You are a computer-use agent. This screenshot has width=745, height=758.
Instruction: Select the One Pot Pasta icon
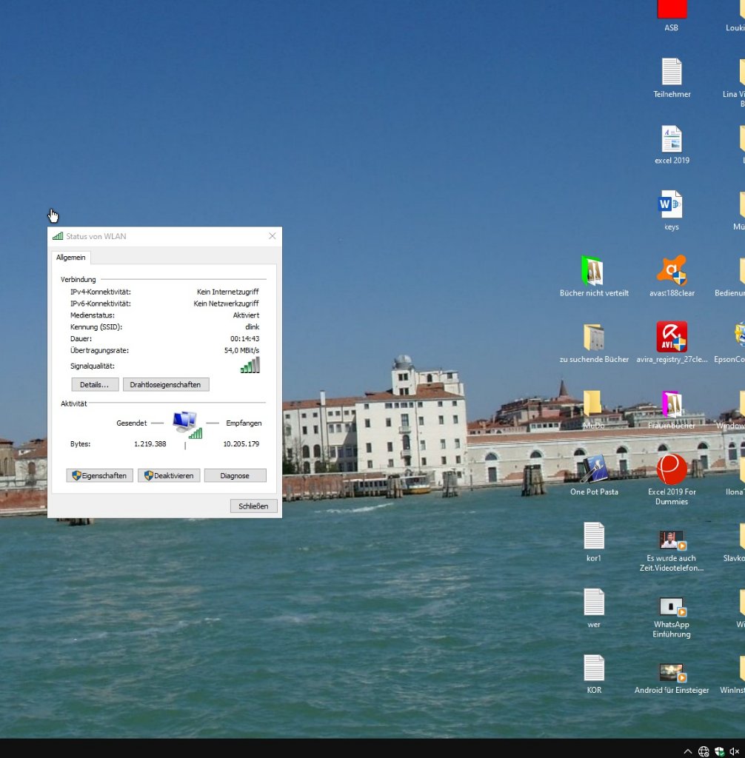click(594, 470)
